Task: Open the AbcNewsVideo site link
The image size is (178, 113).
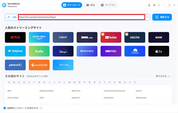Action: pyautogui.click(x=47, y=91)
